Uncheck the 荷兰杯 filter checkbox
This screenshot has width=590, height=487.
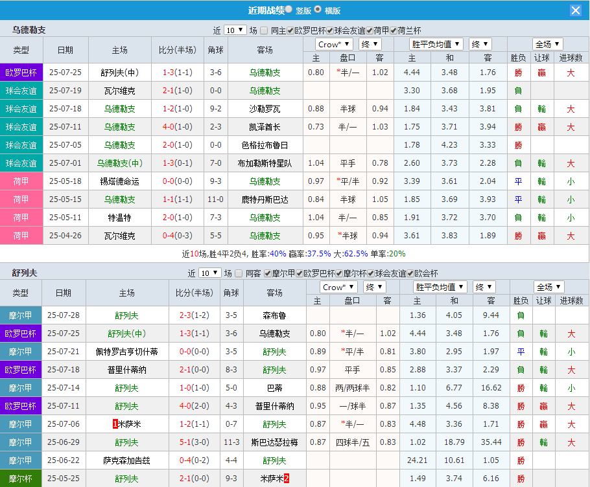pos(392,30)
